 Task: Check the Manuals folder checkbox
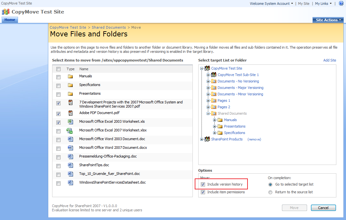59,77
